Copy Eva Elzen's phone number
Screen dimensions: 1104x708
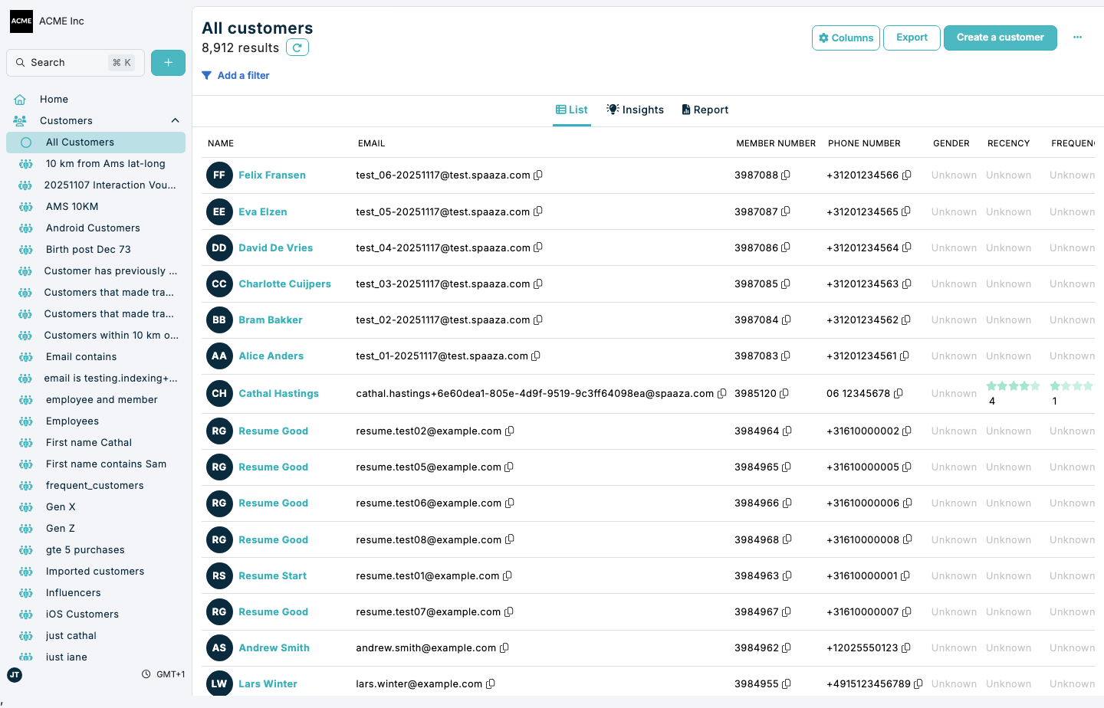[x=908, y=211]
